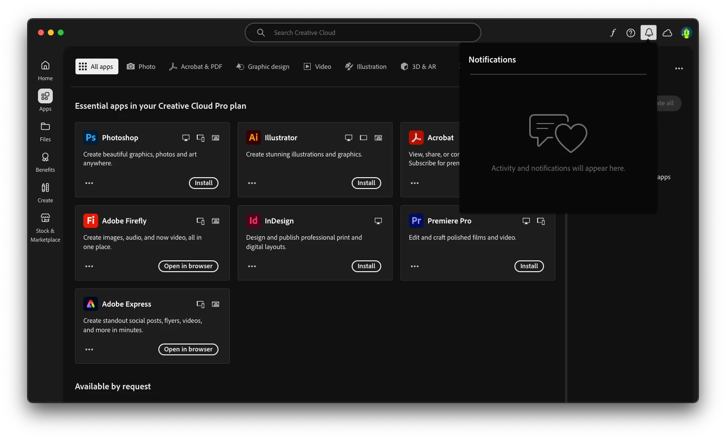The height and width of the screenshot is (439, 726).
Task: Click the Adobe Firefly app icon
Action: tap(91, 221)
